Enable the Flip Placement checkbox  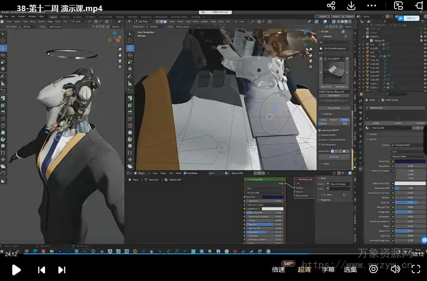[x=320, y=144]
